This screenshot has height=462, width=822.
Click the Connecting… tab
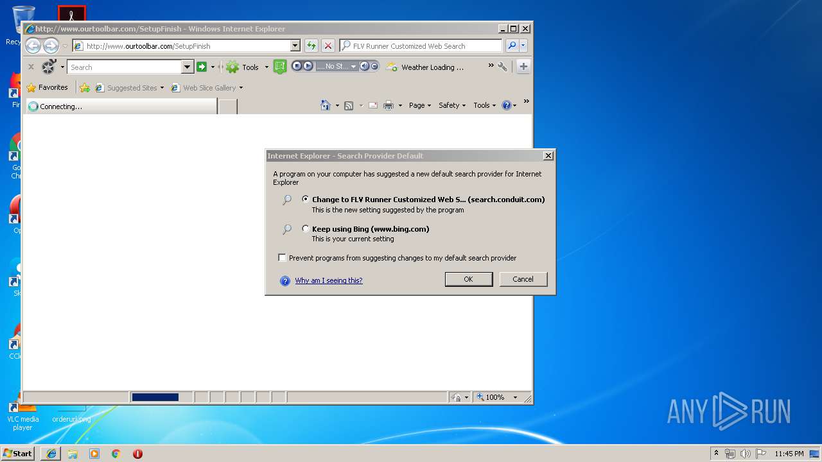(x=121, y=107)
